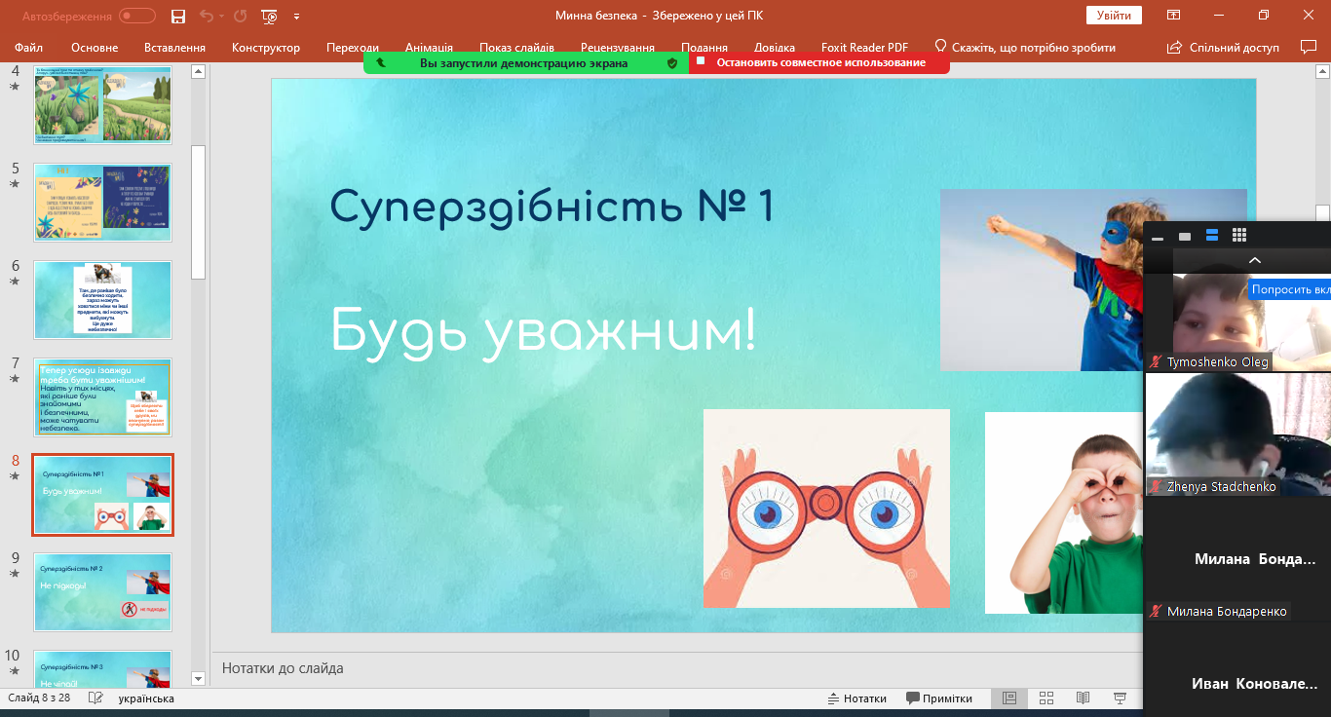Screen dimensions: 1331x717
Task: Select slide 4 thumbnail
Action: [x=102, y=104]
